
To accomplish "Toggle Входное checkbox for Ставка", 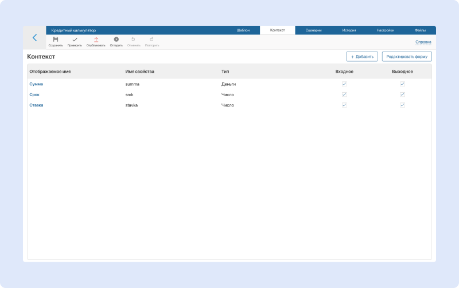I will pyautogui.click(x=344, y=105).
